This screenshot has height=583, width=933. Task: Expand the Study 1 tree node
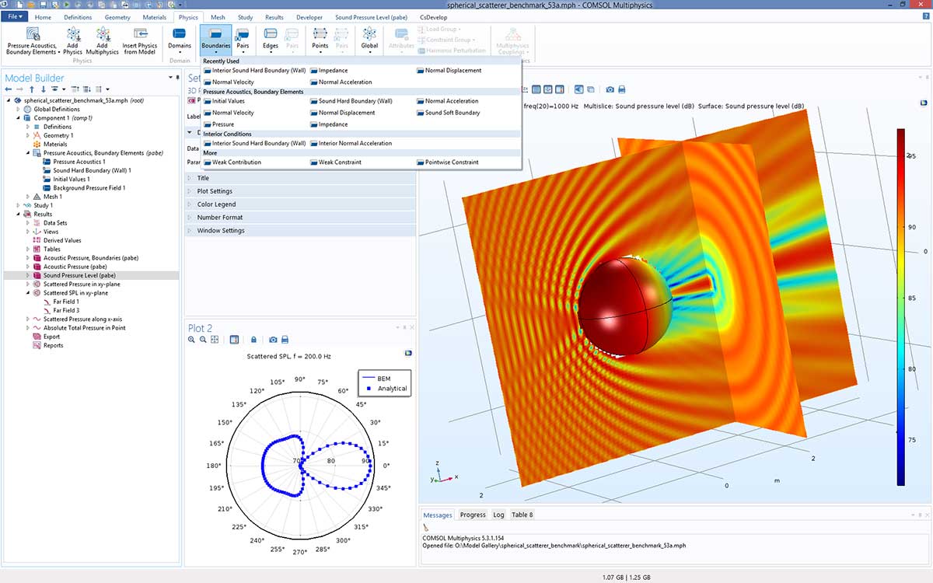17,205
